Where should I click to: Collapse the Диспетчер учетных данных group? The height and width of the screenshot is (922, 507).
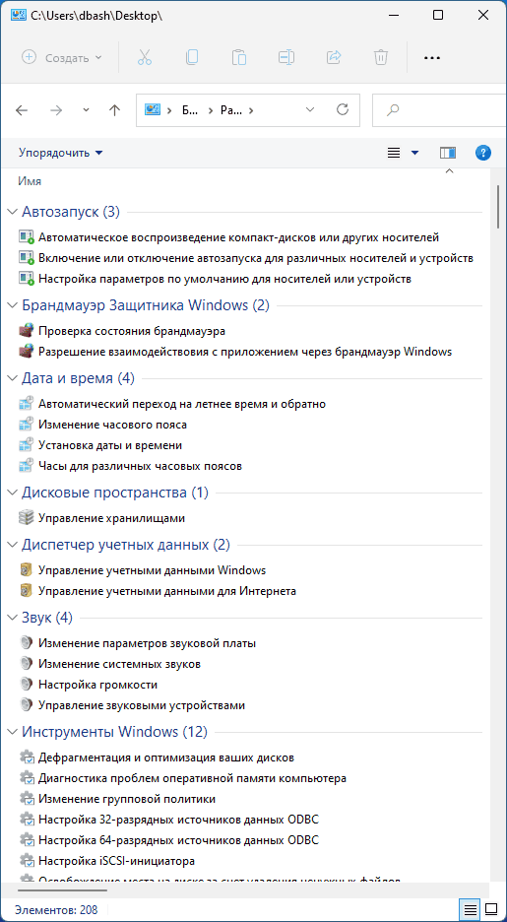[x=12, y=545]
